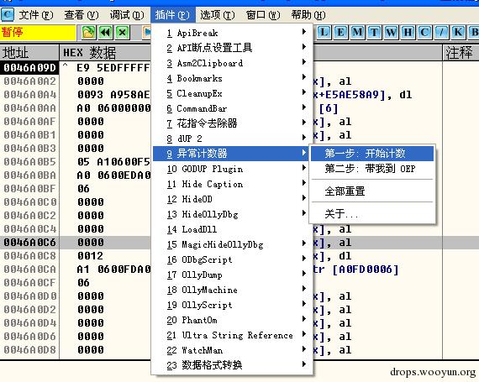Open Handles H icon

408,32
